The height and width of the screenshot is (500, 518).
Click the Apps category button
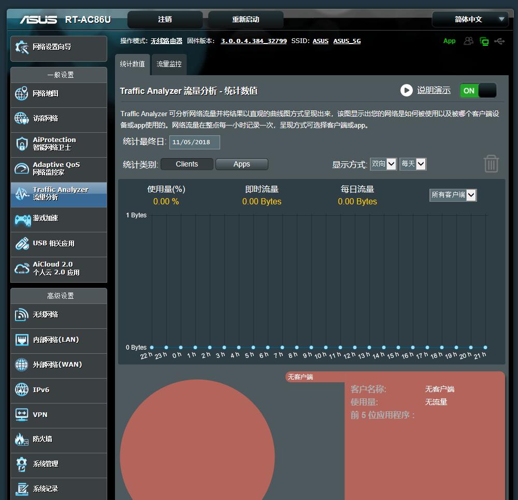click(241, 164)
